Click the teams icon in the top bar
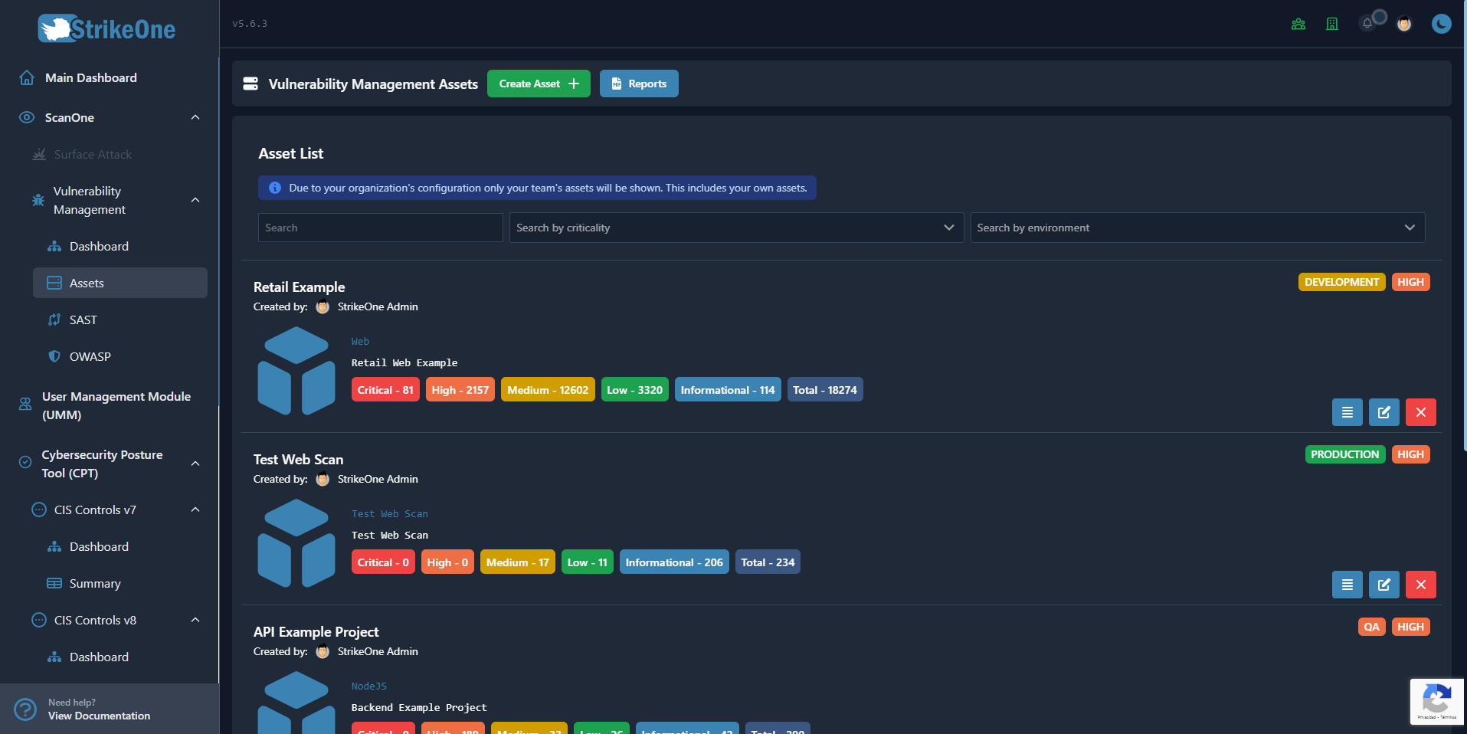 tap(1298, 24)
